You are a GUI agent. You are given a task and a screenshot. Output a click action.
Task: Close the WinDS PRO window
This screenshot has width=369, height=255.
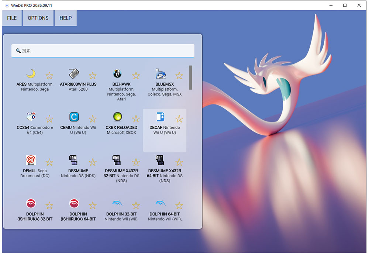359,5
